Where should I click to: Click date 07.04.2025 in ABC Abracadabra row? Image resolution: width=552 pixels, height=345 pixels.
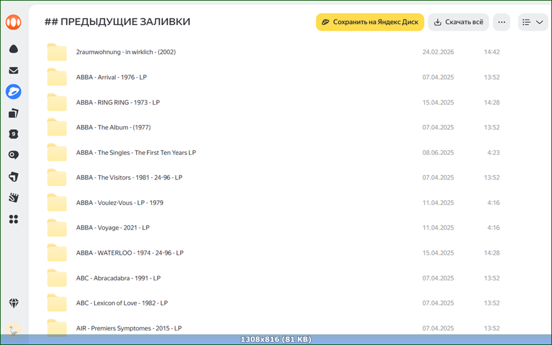click(438, 278)
